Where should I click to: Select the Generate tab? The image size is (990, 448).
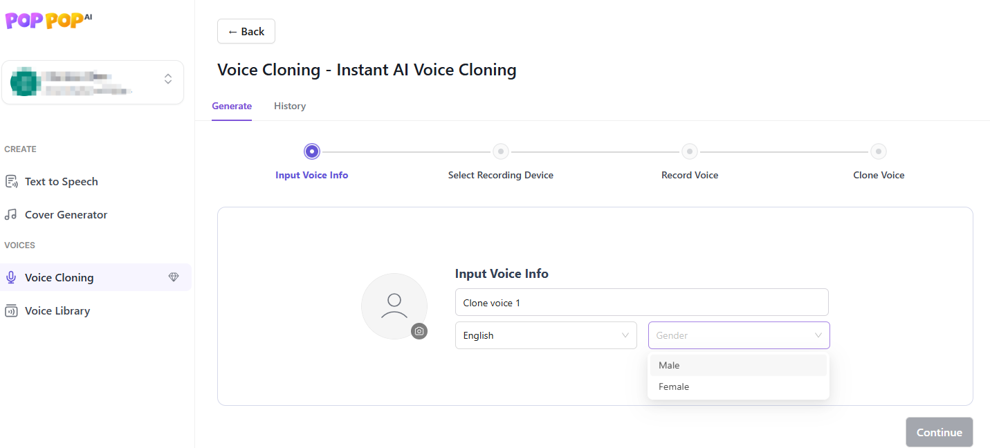(x=232, y=106)
